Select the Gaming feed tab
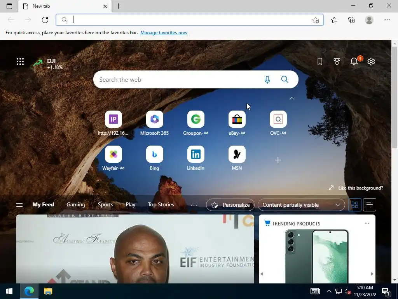The width and height of the screenshot is (398, 299). [x=76, y=205]
